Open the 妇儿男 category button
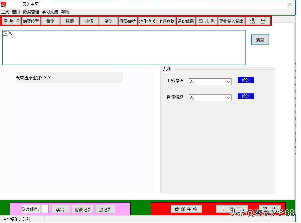The image size is (301, 223). pos(206,20)
